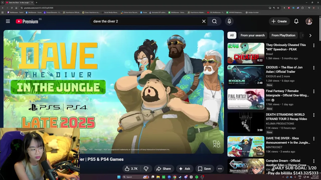This screenshot has height=180, width=321.
Task: Open Dave the Diver Xbox announcement thumbnail
Action: tap(246, 146)
